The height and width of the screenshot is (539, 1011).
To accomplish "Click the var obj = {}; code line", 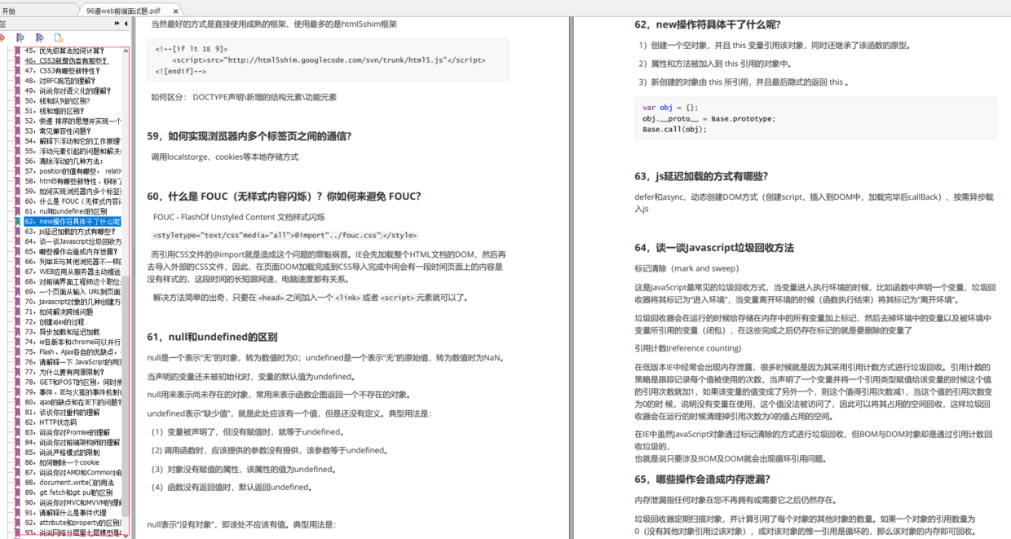I will pos(670,108).
